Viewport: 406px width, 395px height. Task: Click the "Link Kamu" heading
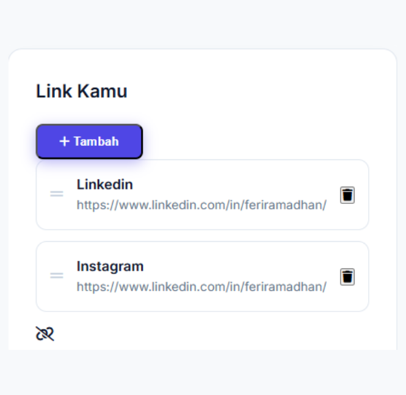click(x=81, y=92)
